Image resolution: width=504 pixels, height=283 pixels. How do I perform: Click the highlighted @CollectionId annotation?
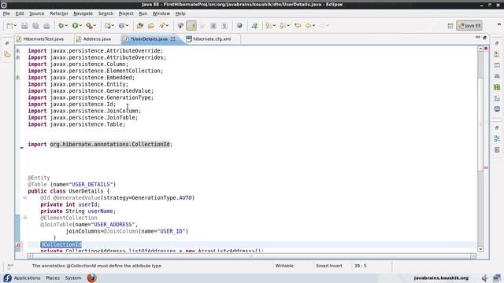pos(61,244)
